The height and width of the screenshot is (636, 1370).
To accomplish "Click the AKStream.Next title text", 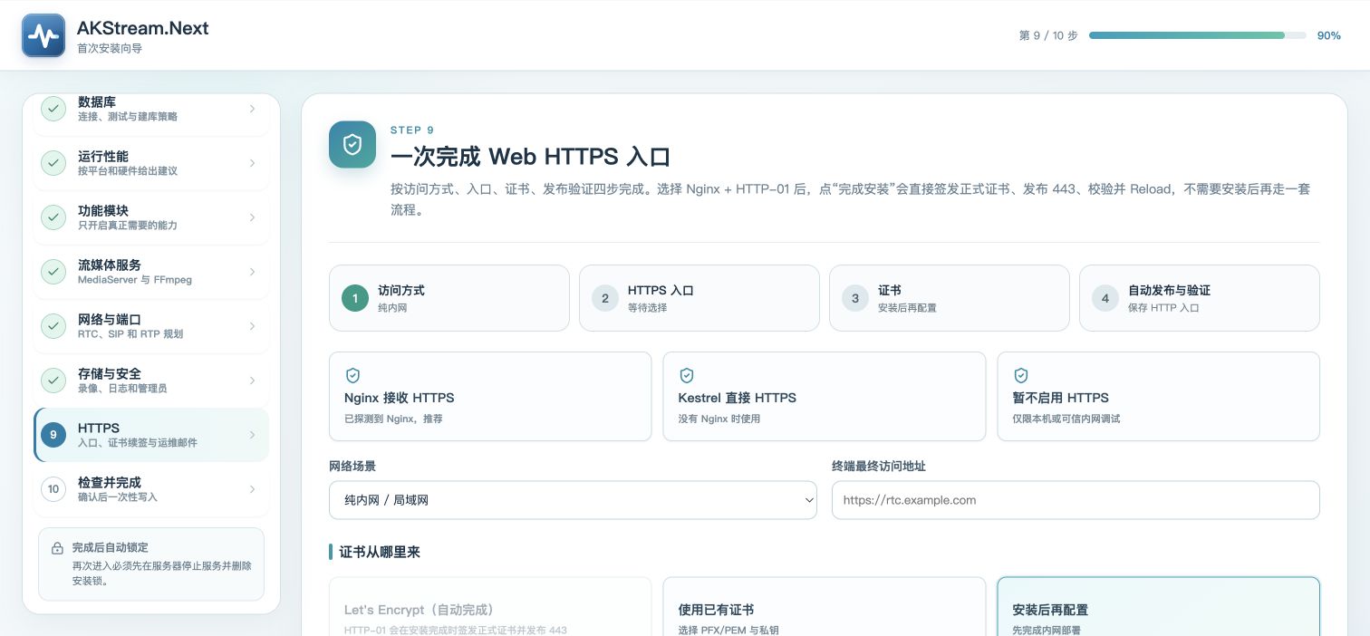I will point(142,28).
